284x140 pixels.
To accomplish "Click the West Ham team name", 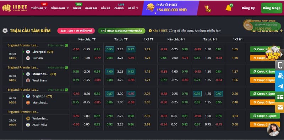I will tap(39, 80).
